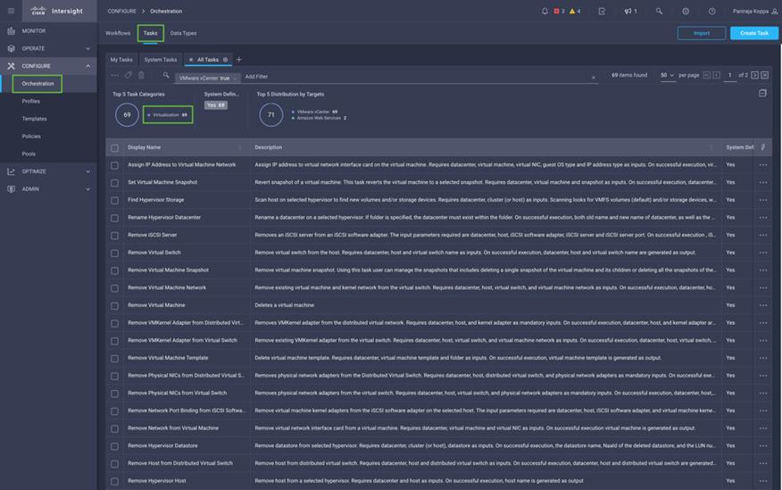
Task: Expand the OPERATE sidebar section
Action: [48, 48]
